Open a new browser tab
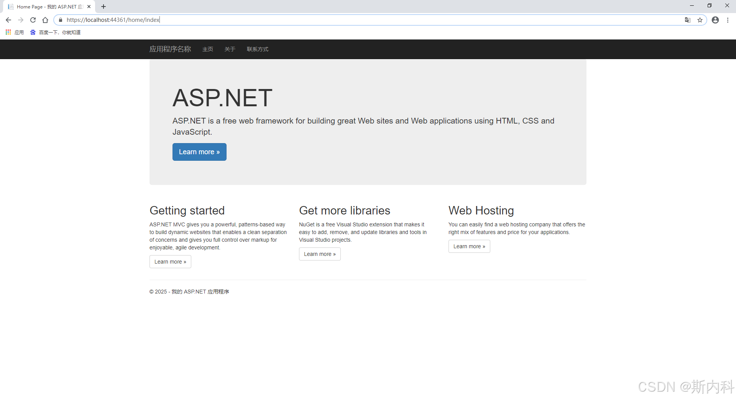Image resolution: width=736 pixels, height=399 pixels. click(x=103, y=7)
